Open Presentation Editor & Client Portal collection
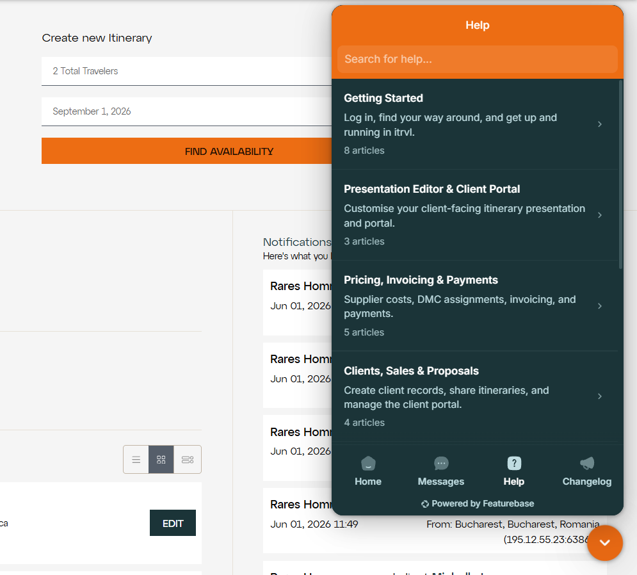The image size is (637, 575). [x=474, y=215]
